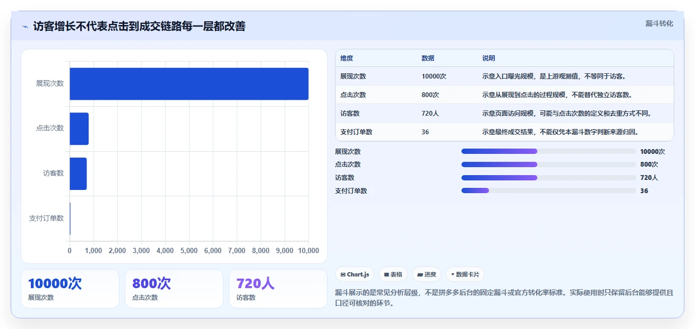The height and width of the screenshot is (329, 695).
Task: Click the 点击次数 progress bar
Action: coord(548,164)
